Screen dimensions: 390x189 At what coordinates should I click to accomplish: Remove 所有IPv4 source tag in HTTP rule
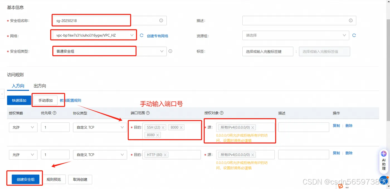(253, 155)
